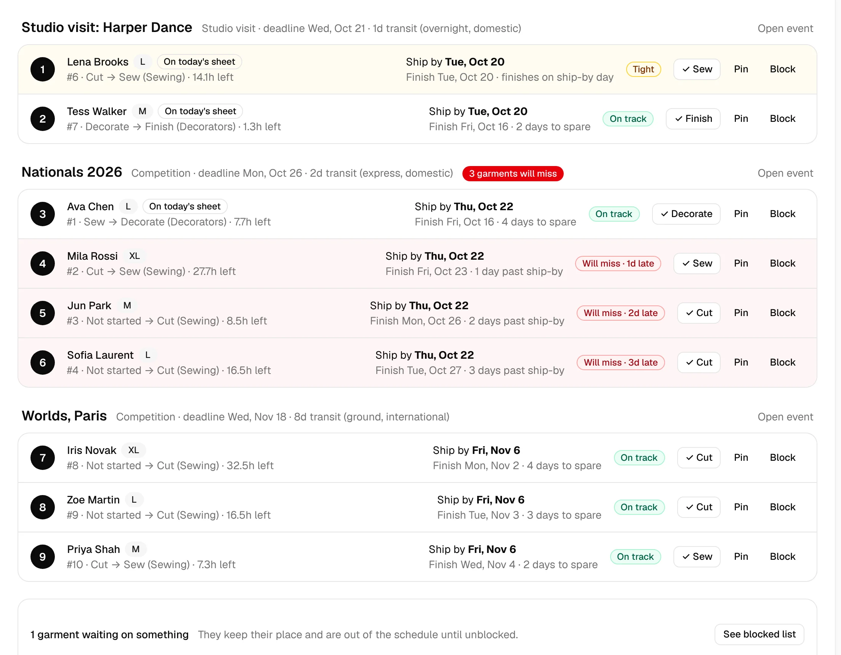Screen dimensions: 841x655
Task: Mark Finish done for Tess Walker
Action: 693,118
